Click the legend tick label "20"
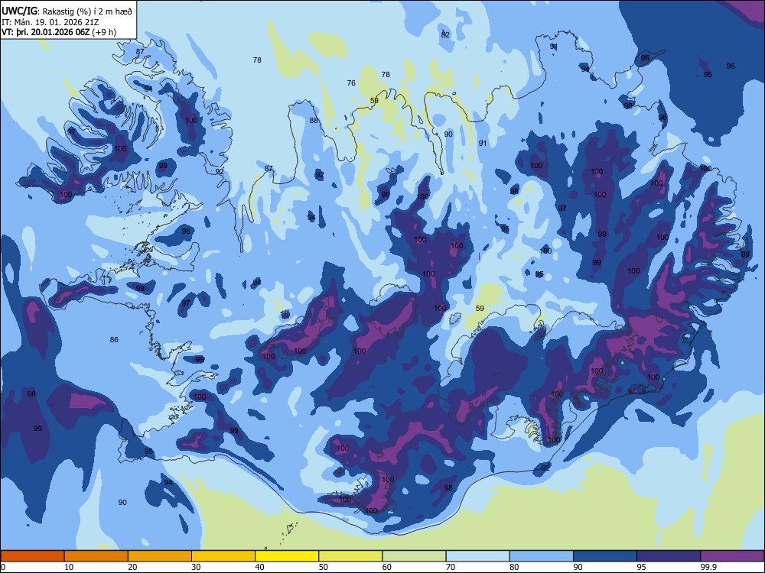 (x=132, y=567)
